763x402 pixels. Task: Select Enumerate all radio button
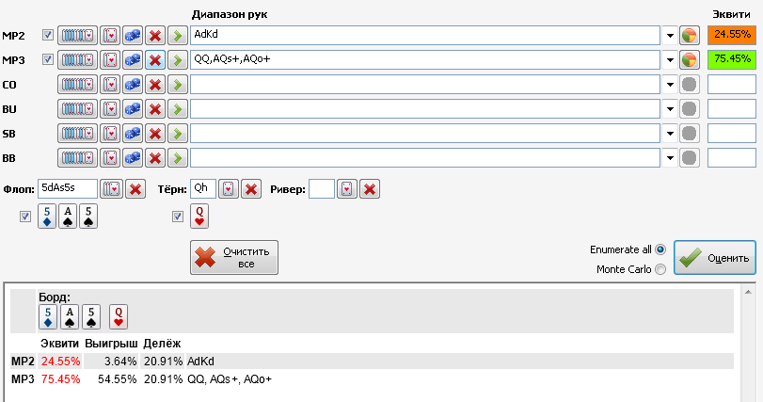[x=660, y=249]
